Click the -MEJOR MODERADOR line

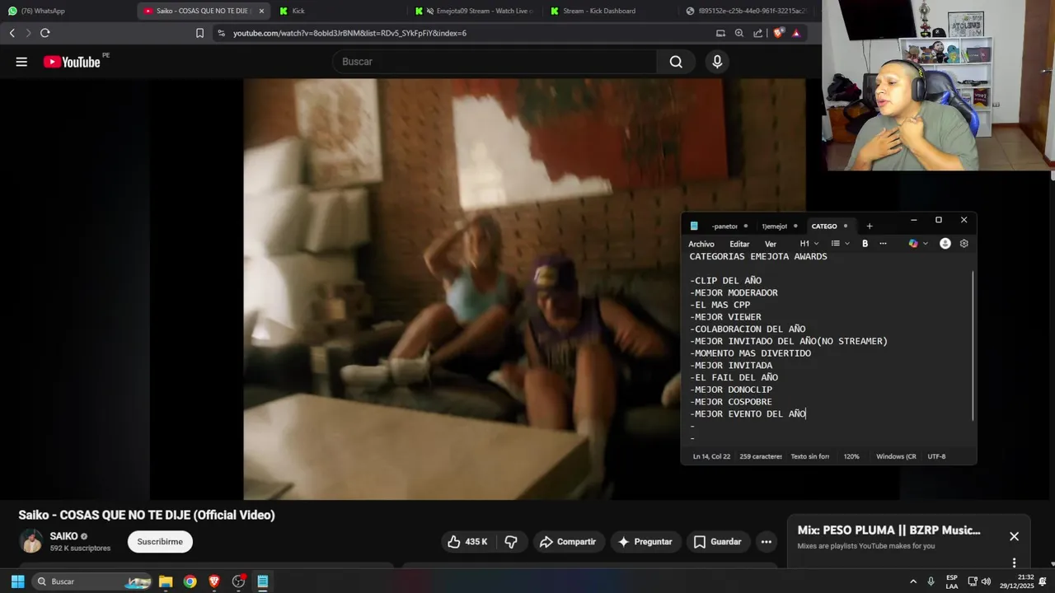tap(734, 293)
